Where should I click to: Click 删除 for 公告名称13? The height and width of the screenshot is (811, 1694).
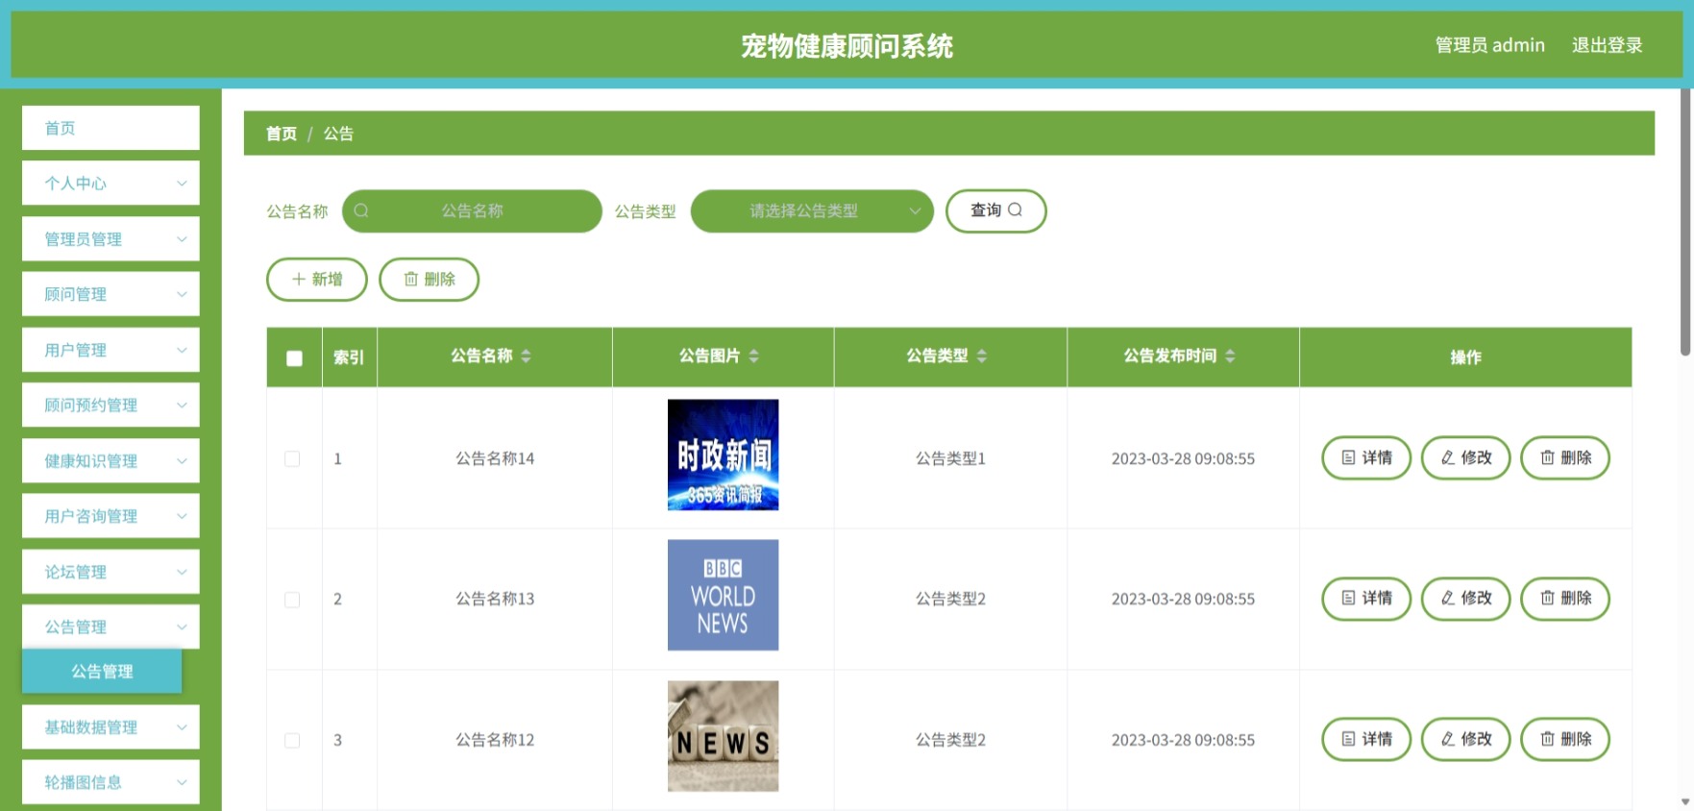coord(1565,599)
